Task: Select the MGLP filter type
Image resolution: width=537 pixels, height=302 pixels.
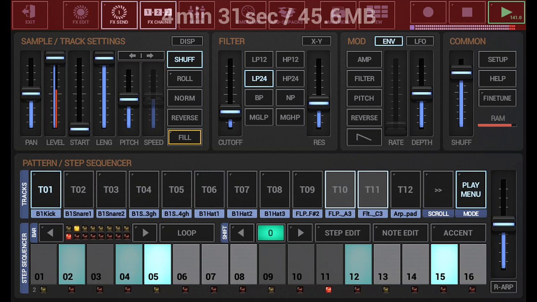Action: click(259, 117)
